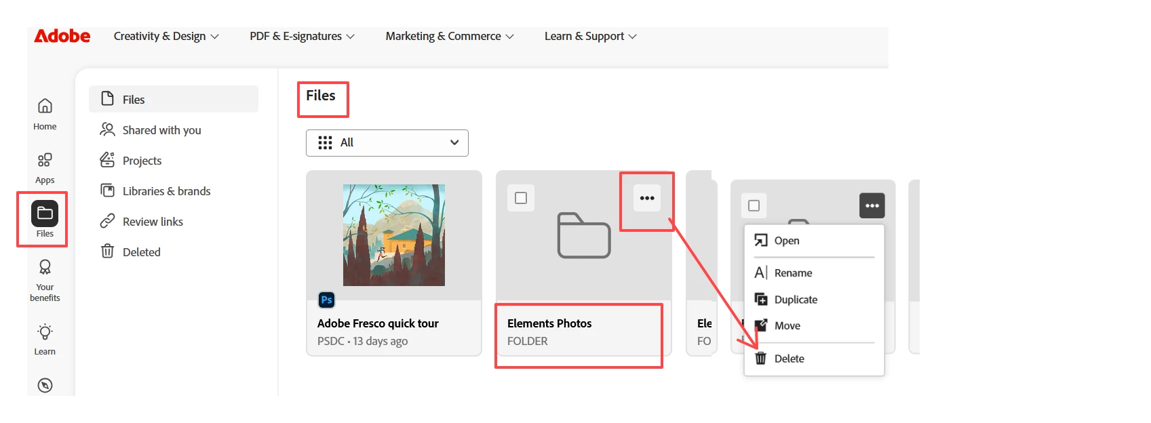Click the Rename text icon in the context menu
1151x423 pixels.
761,273
